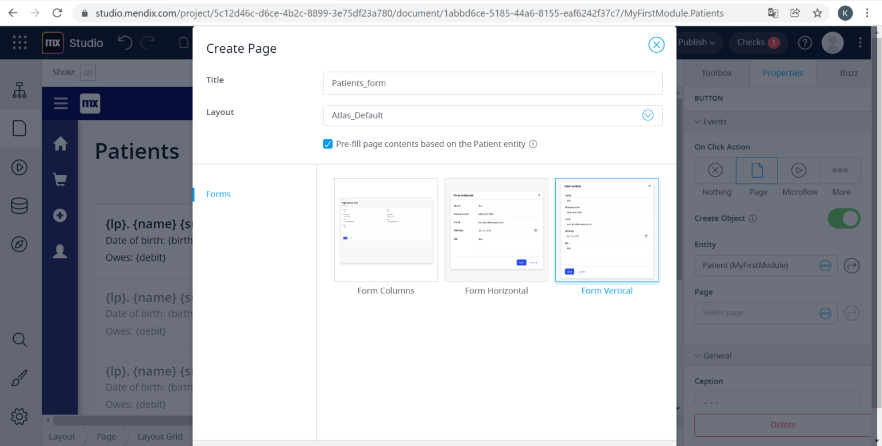Open the Mendix apps grid menu
This screenshot has height=446, width=882.
(20, 42)
